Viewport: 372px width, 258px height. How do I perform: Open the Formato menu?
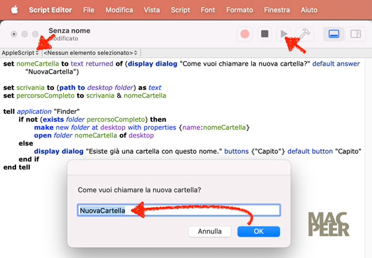click(239, 10)
